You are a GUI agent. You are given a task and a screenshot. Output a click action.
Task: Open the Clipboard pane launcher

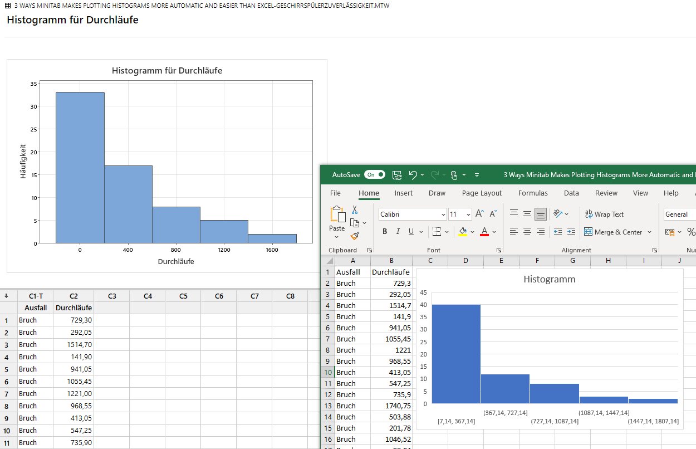(x=370, y=250)
